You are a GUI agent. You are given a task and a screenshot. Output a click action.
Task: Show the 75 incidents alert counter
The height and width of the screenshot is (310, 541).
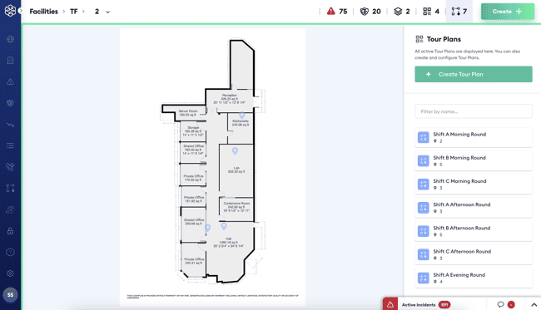pos(337,12)
